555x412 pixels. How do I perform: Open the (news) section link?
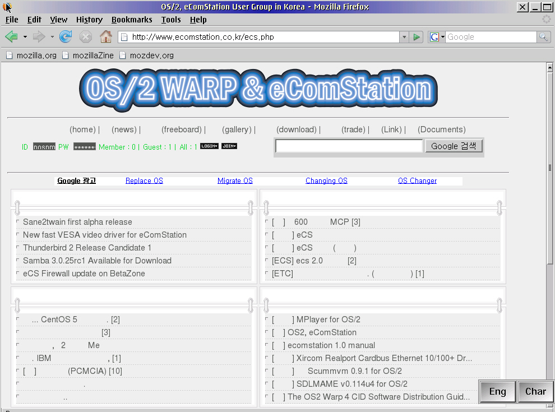(124, 129)
